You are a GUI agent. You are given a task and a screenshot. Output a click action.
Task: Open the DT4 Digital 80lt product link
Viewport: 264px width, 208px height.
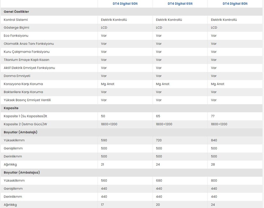pyautogui.click(x=235, y=4)
